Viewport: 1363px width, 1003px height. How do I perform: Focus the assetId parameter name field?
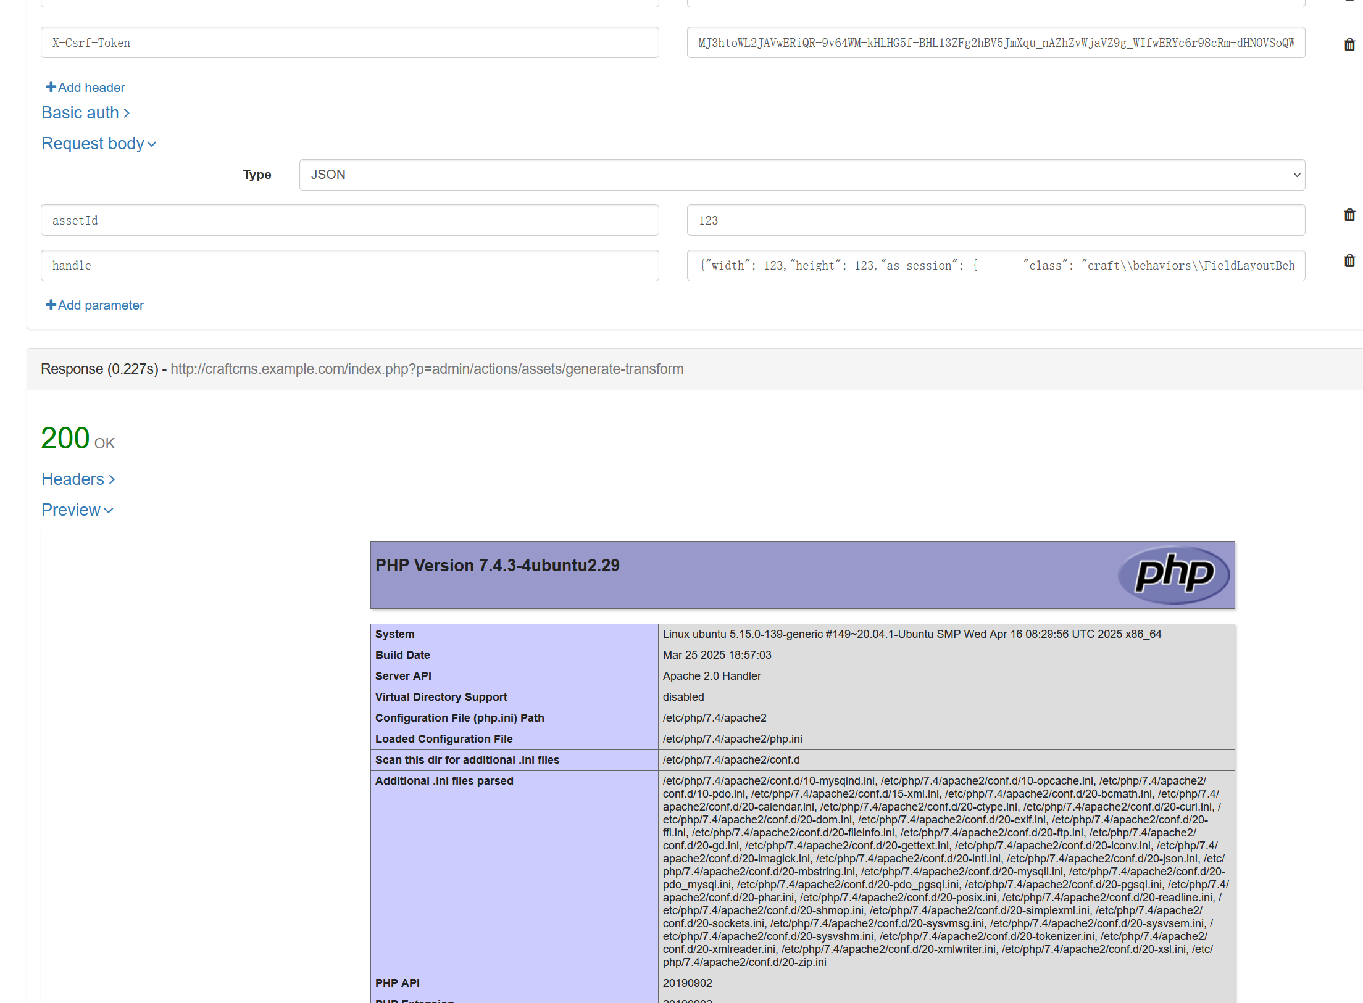tap(350, 220)
